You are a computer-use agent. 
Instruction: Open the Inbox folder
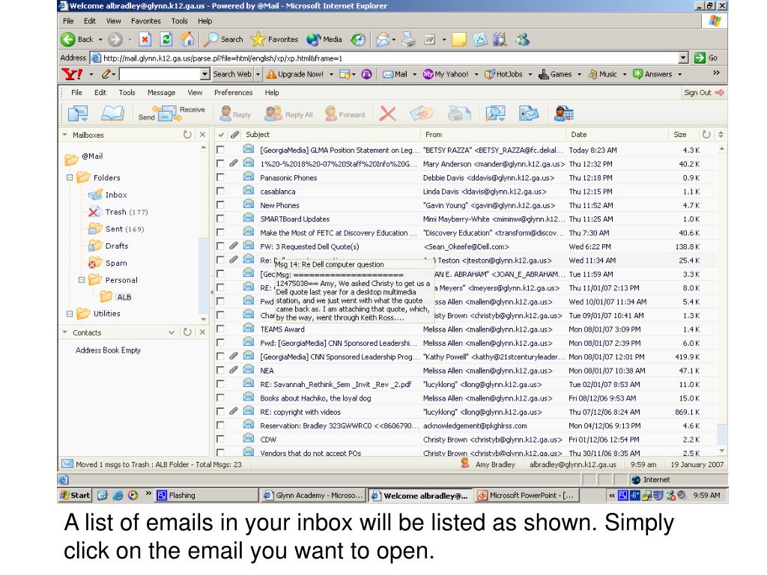116,195
